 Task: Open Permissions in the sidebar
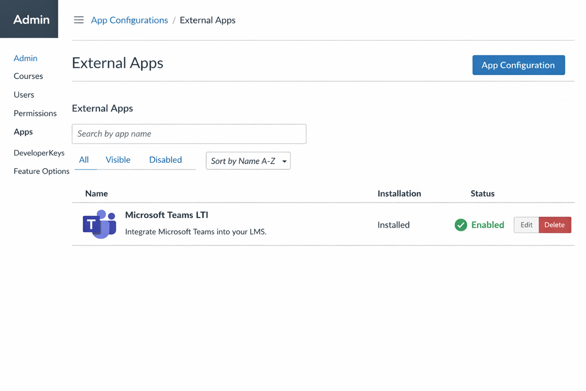[35, 113]
